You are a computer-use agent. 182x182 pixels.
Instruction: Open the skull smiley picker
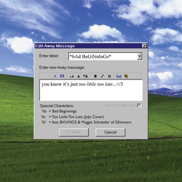[126, 76]
